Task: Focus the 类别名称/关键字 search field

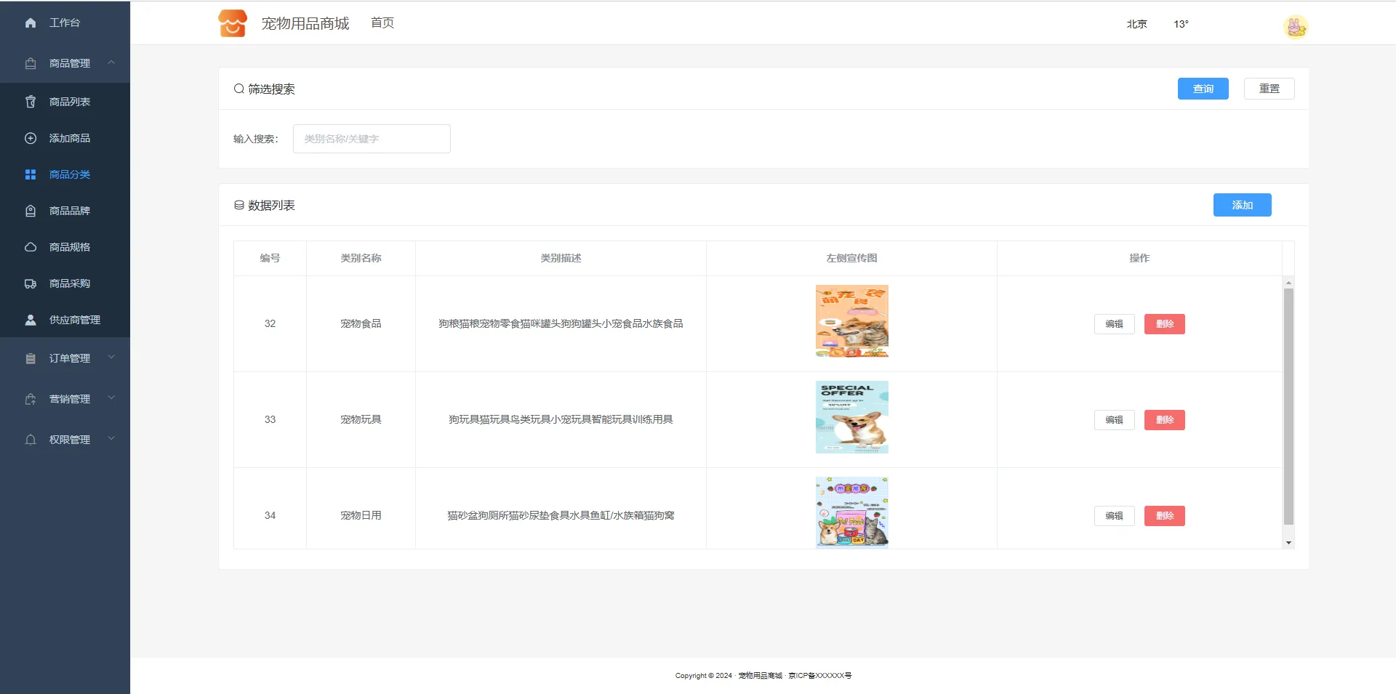Action: click(372, 139)
